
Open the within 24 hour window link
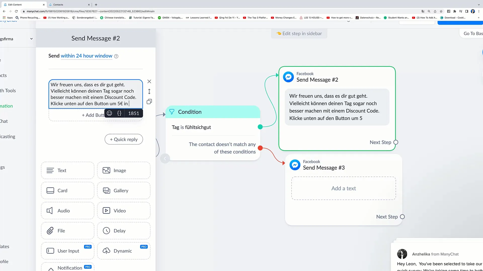(87, 56)
